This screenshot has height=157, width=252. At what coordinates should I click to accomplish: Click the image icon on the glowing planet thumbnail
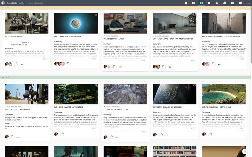[96, 15]
